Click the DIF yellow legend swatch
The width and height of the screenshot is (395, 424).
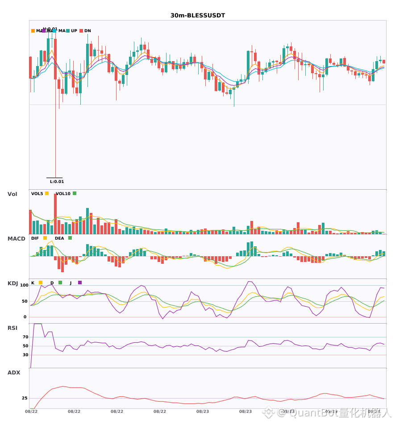click(45, 238)
